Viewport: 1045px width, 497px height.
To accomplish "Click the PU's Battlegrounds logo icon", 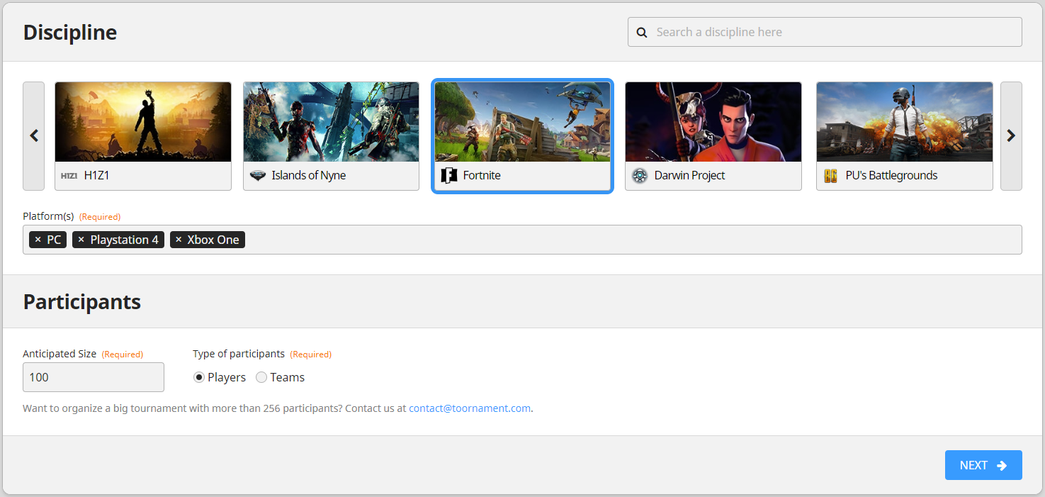I will coord(831,176).
